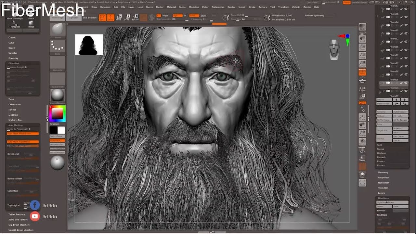Screen dimensions: 416x234
Task: Toggle Zadd sculpt mode
Action: tap(194, 15)
